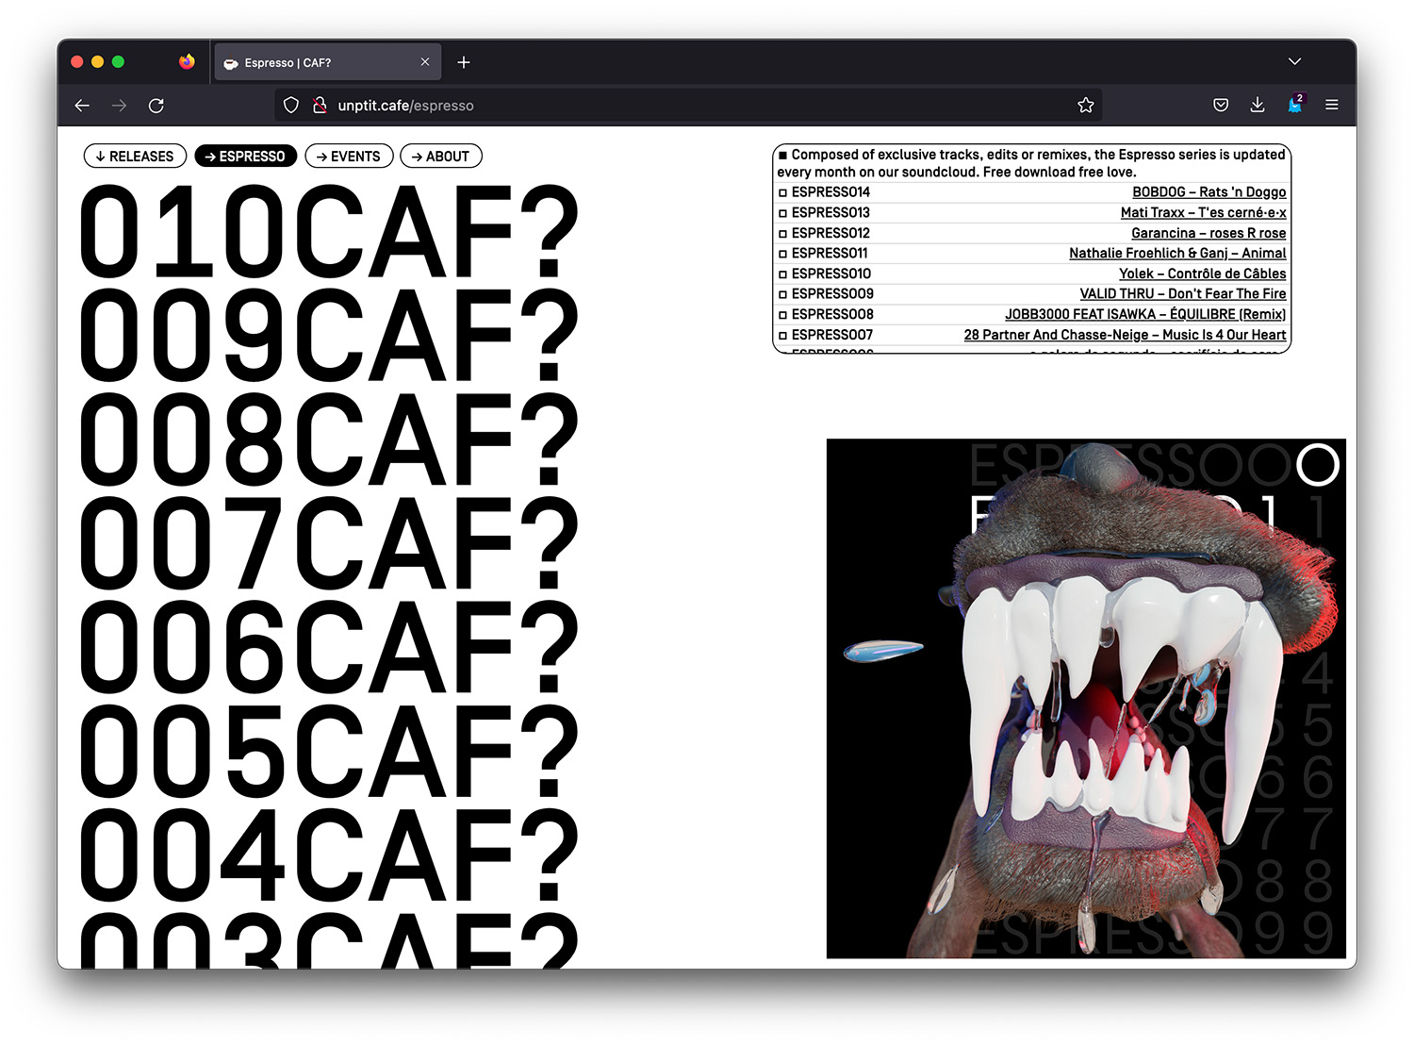Open the EVENTS navigation item
This screenshot has width=1414, height=1045.
tap(349, 157)
